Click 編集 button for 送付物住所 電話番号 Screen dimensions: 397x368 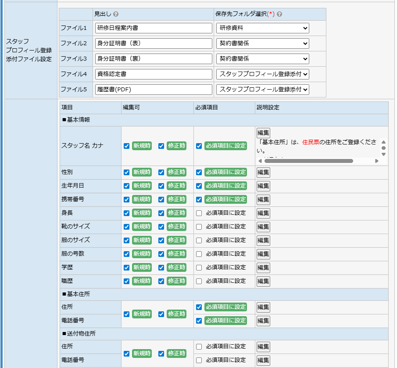pos(263,361)
